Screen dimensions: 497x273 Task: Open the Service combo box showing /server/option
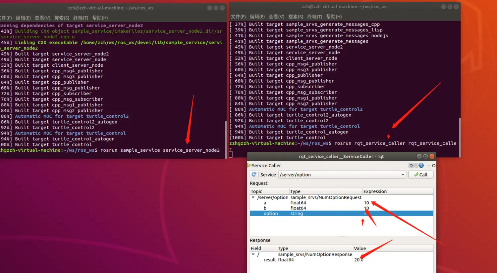click(343, 175)
